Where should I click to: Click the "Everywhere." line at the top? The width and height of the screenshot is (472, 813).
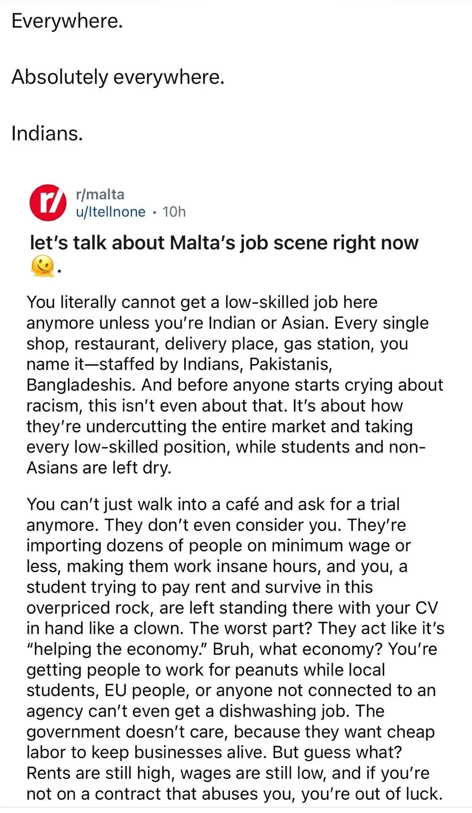point(67,21)
